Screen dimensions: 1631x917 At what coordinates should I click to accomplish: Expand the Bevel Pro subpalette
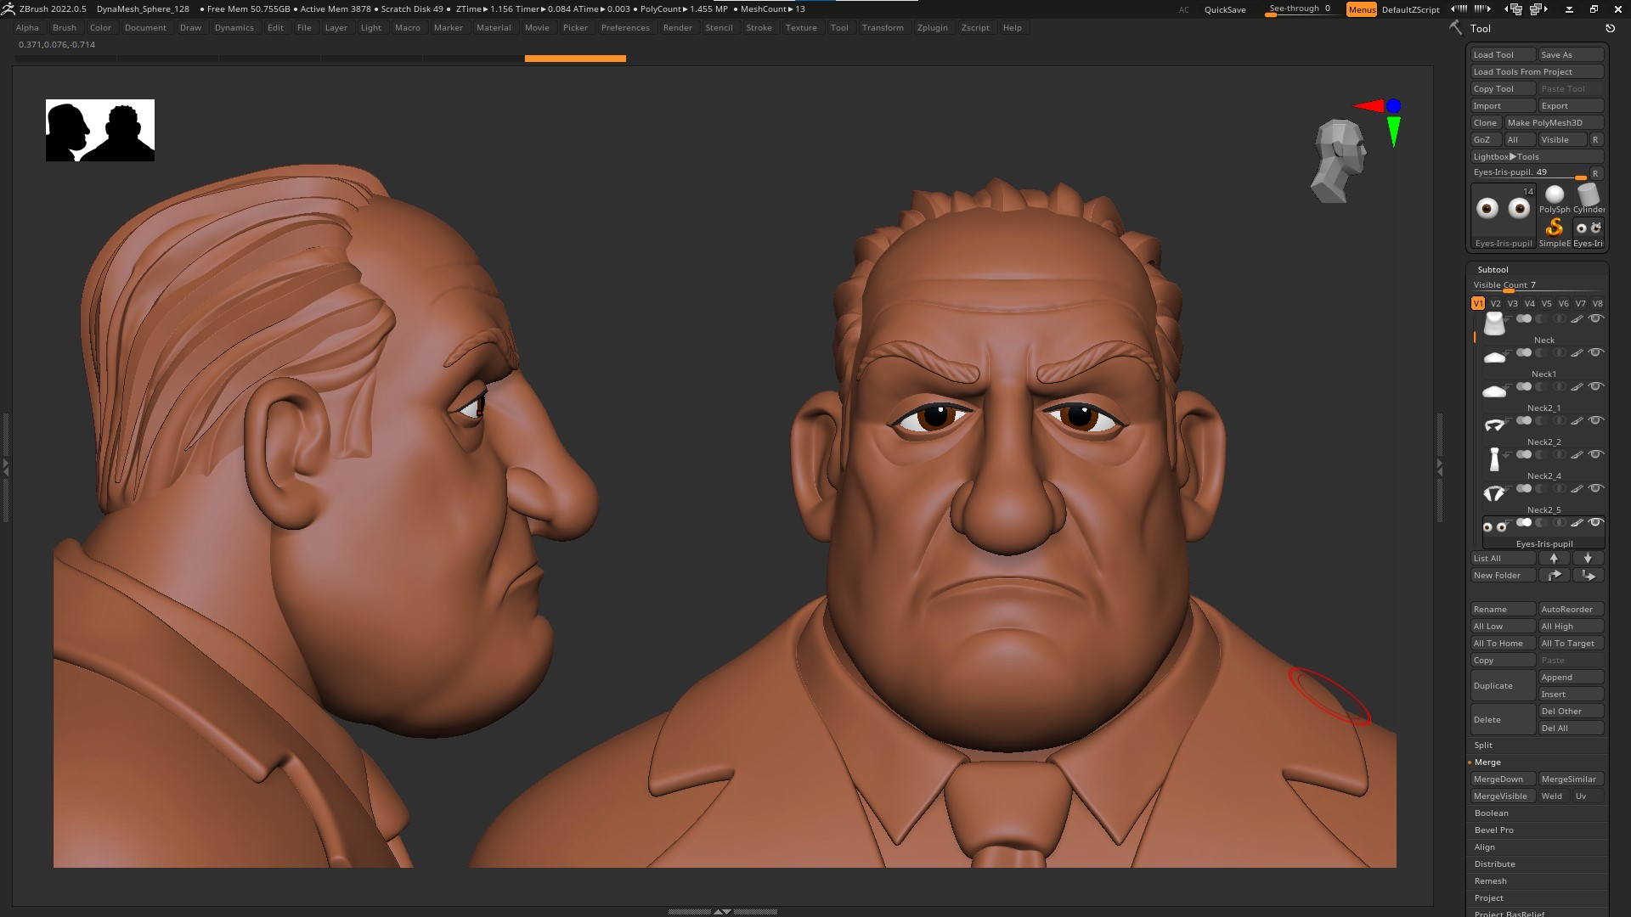coord(1493,830)
